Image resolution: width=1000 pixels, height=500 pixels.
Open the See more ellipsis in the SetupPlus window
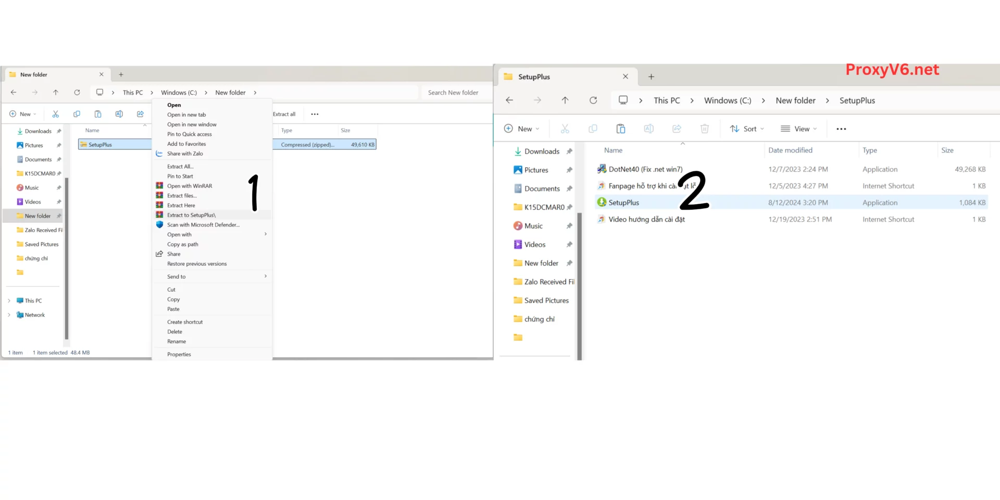coord(841,129)
